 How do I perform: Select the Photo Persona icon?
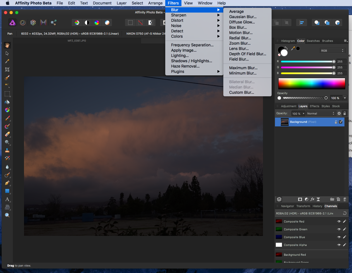(x=13, y=23)
